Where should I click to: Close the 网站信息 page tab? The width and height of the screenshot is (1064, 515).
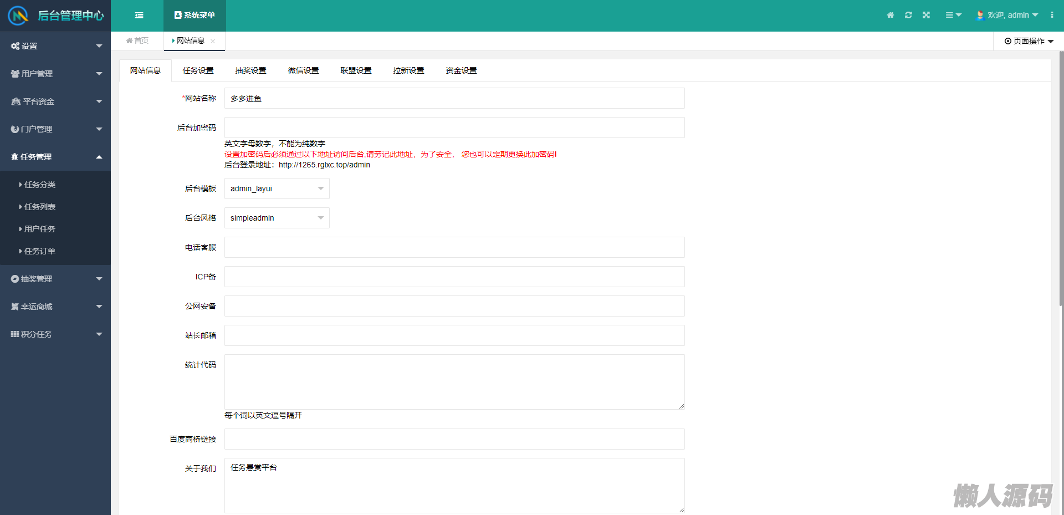click(x=213, y=41)
